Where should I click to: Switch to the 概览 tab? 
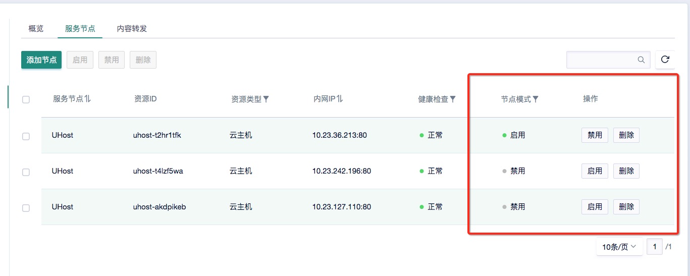point(36,28)
